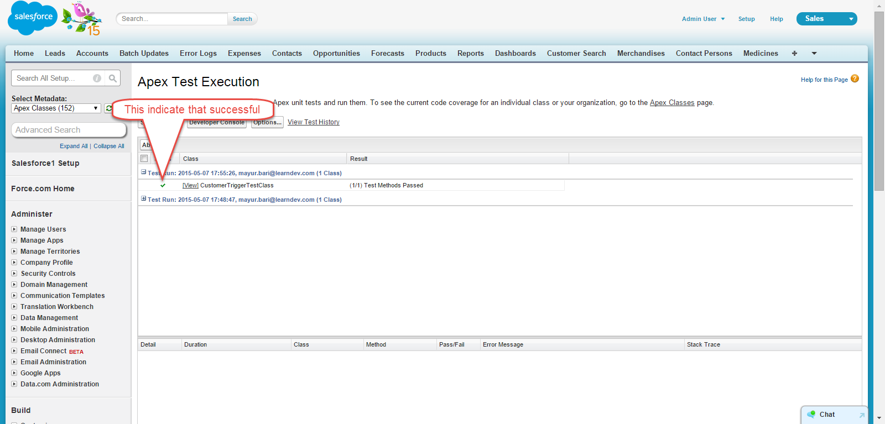Click Collapse All in the sidebar
Image resolution: width=885 pixels, height=424 pixels.
click(109, 146)
